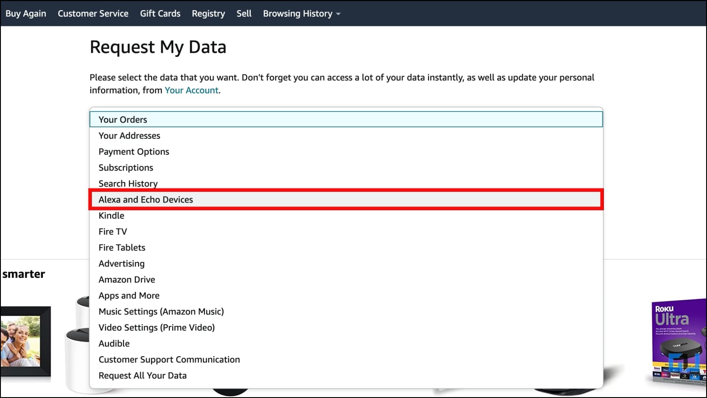707x398 pixels.
Task: Open Customer Service from the nav bar
Action: click(x=93, y=14)
